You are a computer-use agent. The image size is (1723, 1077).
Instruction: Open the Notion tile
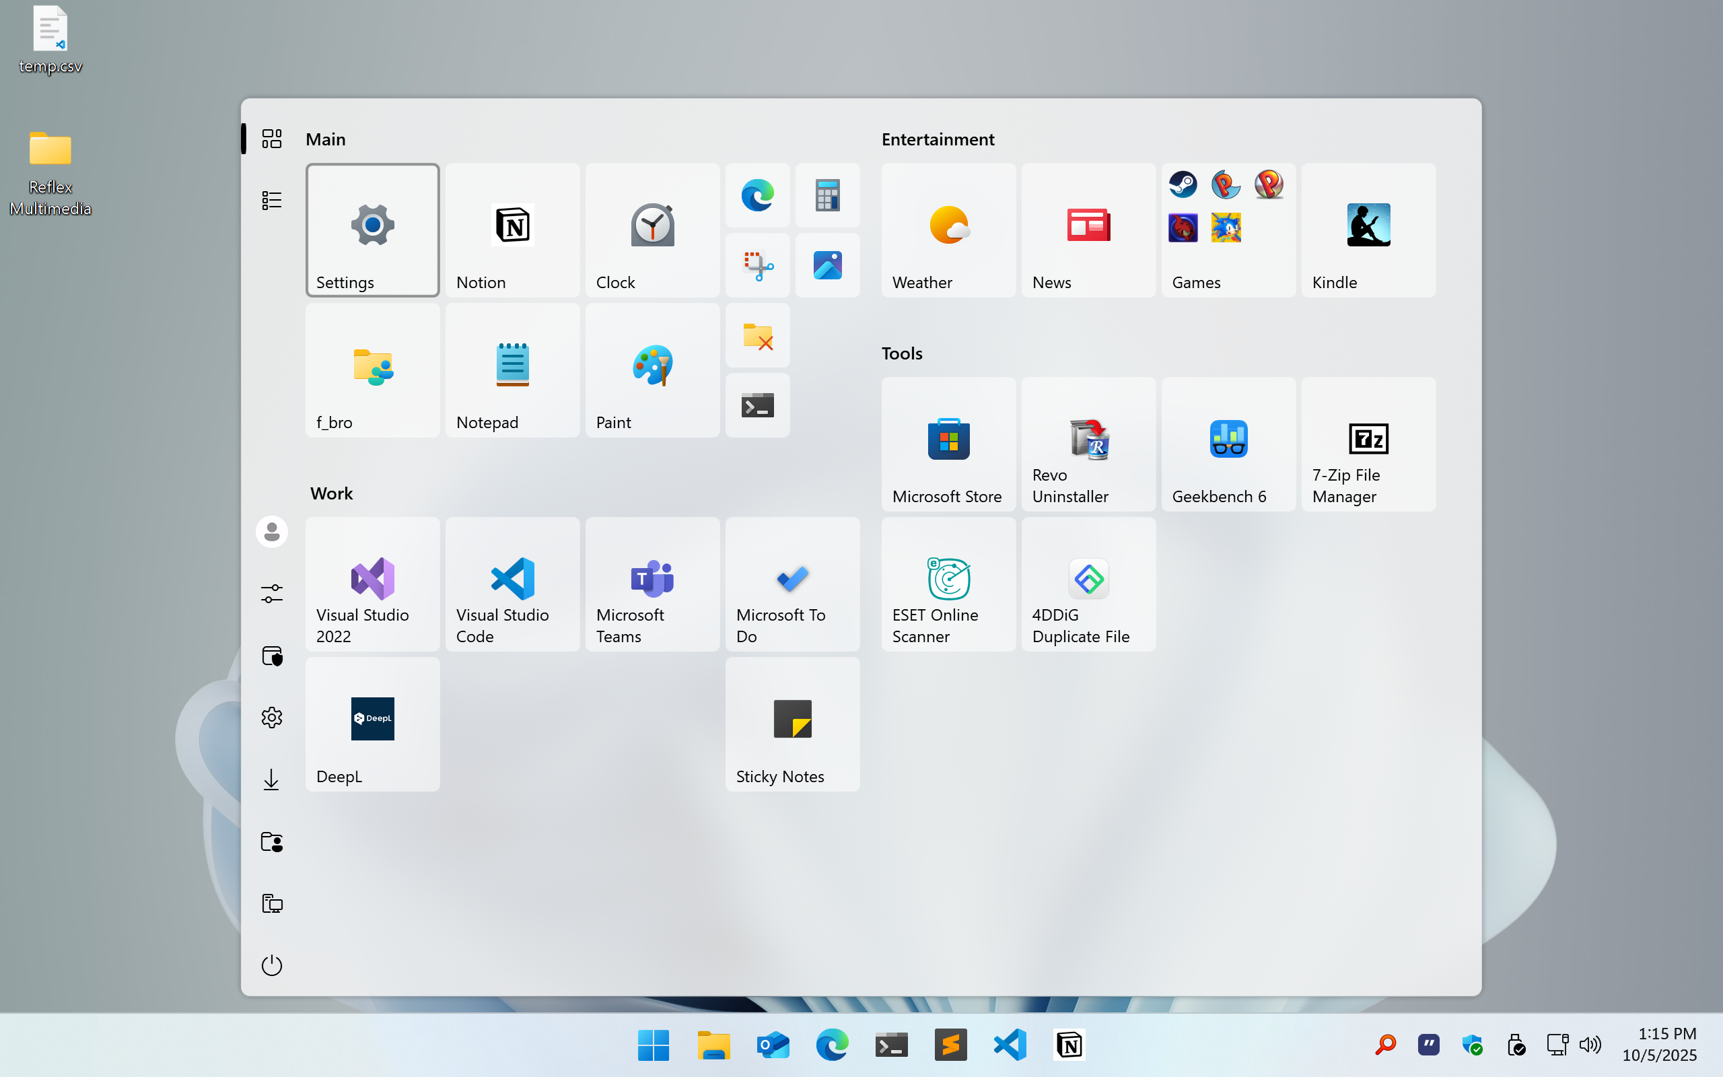[512, 230]
